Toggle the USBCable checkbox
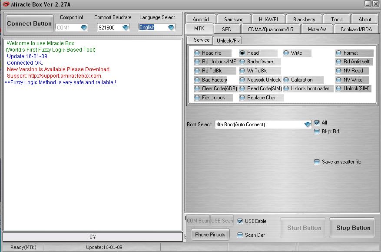 click(240, 220)
